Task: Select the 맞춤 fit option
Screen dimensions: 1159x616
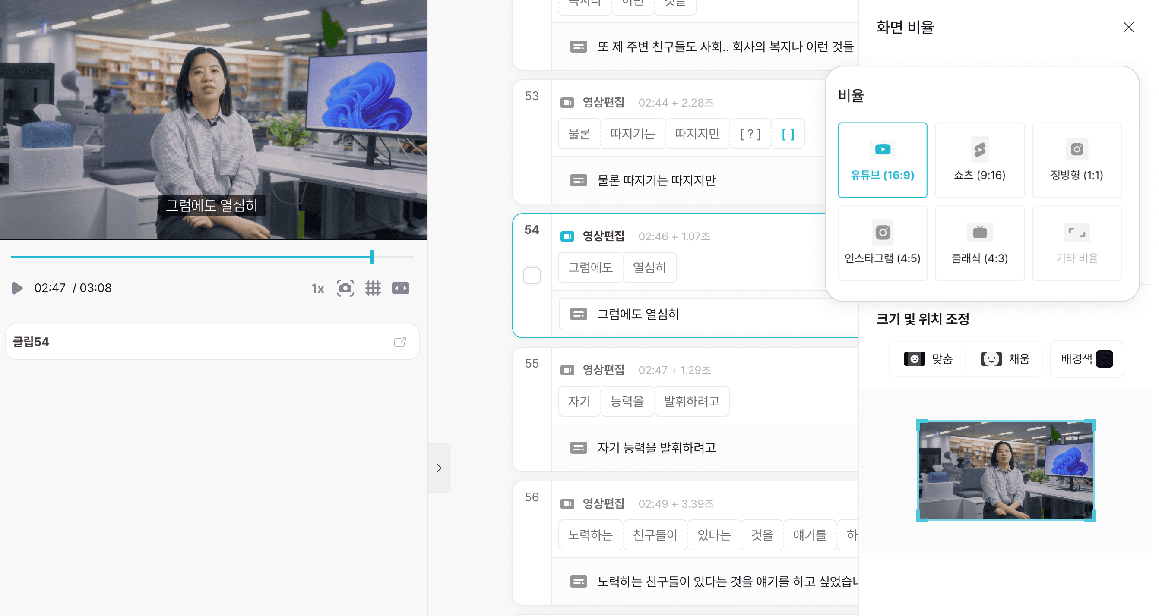Action: (x=927, y=358)
